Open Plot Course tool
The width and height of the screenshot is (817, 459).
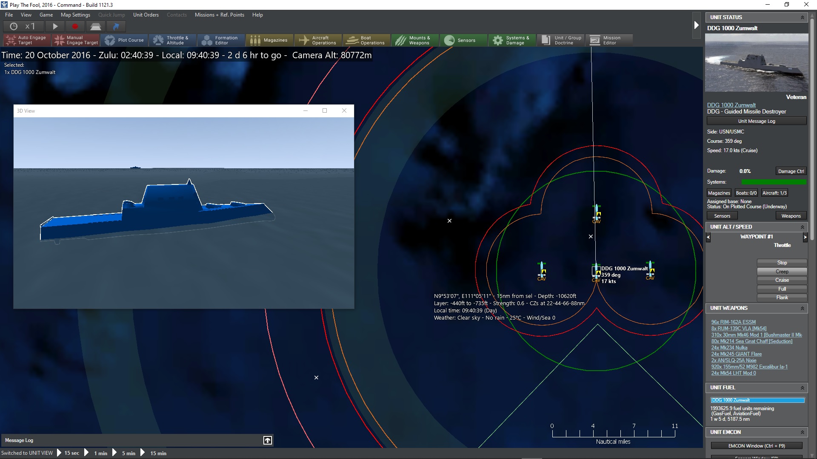124,40
